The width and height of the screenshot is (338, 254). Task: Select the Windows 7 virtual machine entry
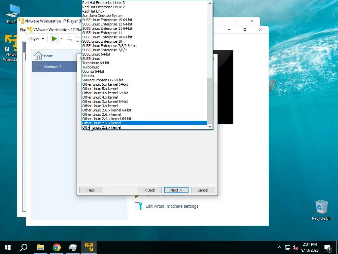[x=54, y=67]
